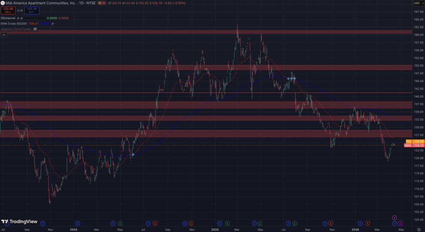Collapse the indicator legend with the chevron

coord(4,35)
